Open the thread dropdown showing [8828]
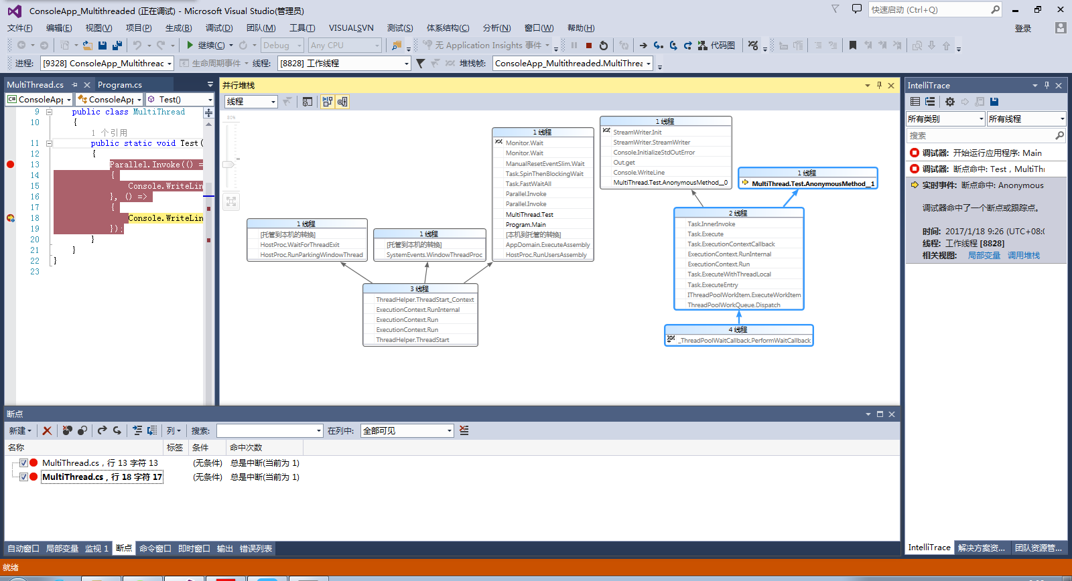The height and width of the screenshot is (581, 1072). pos(344,64)
